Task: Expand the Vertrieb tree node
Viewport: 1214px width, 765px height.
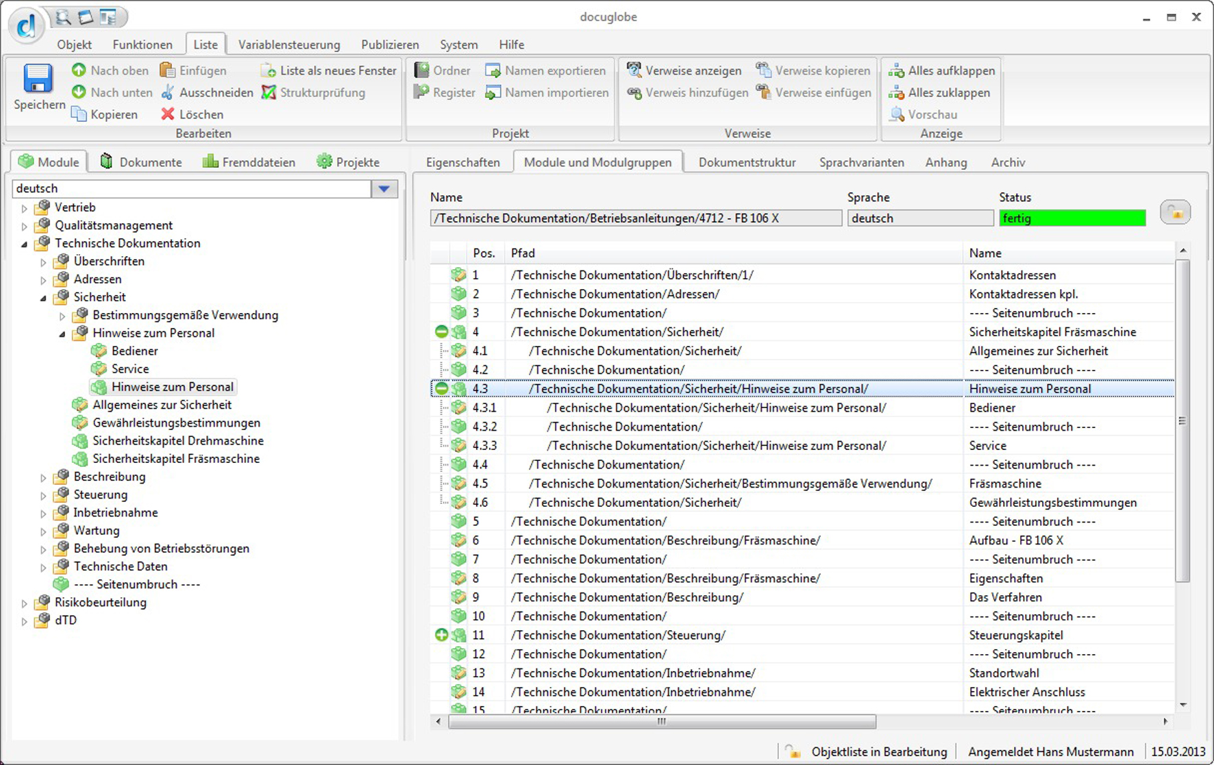Action: 25,208
